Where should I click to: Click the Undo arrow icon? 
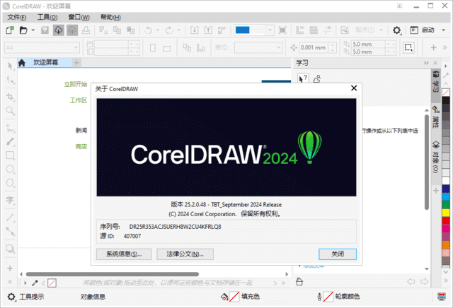click(148, 30)
